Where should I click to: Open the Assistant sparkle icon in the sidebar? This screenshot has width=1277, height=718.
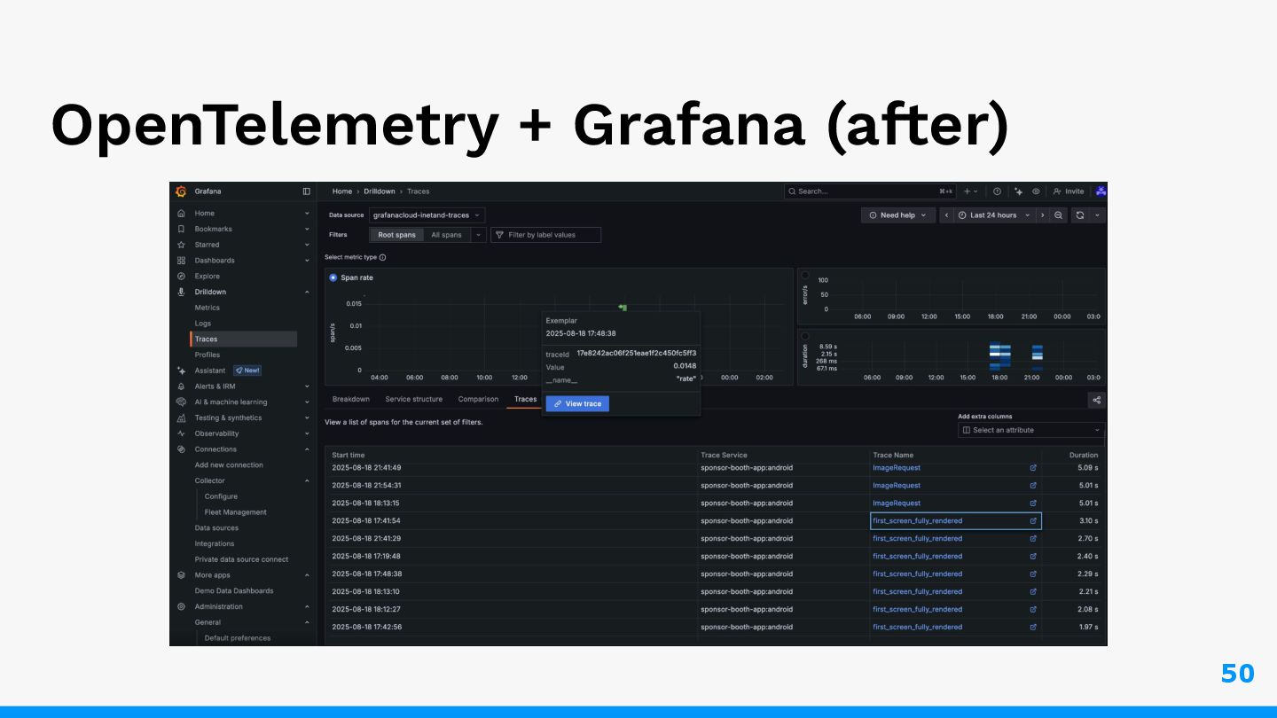click(x=181, y=371)
